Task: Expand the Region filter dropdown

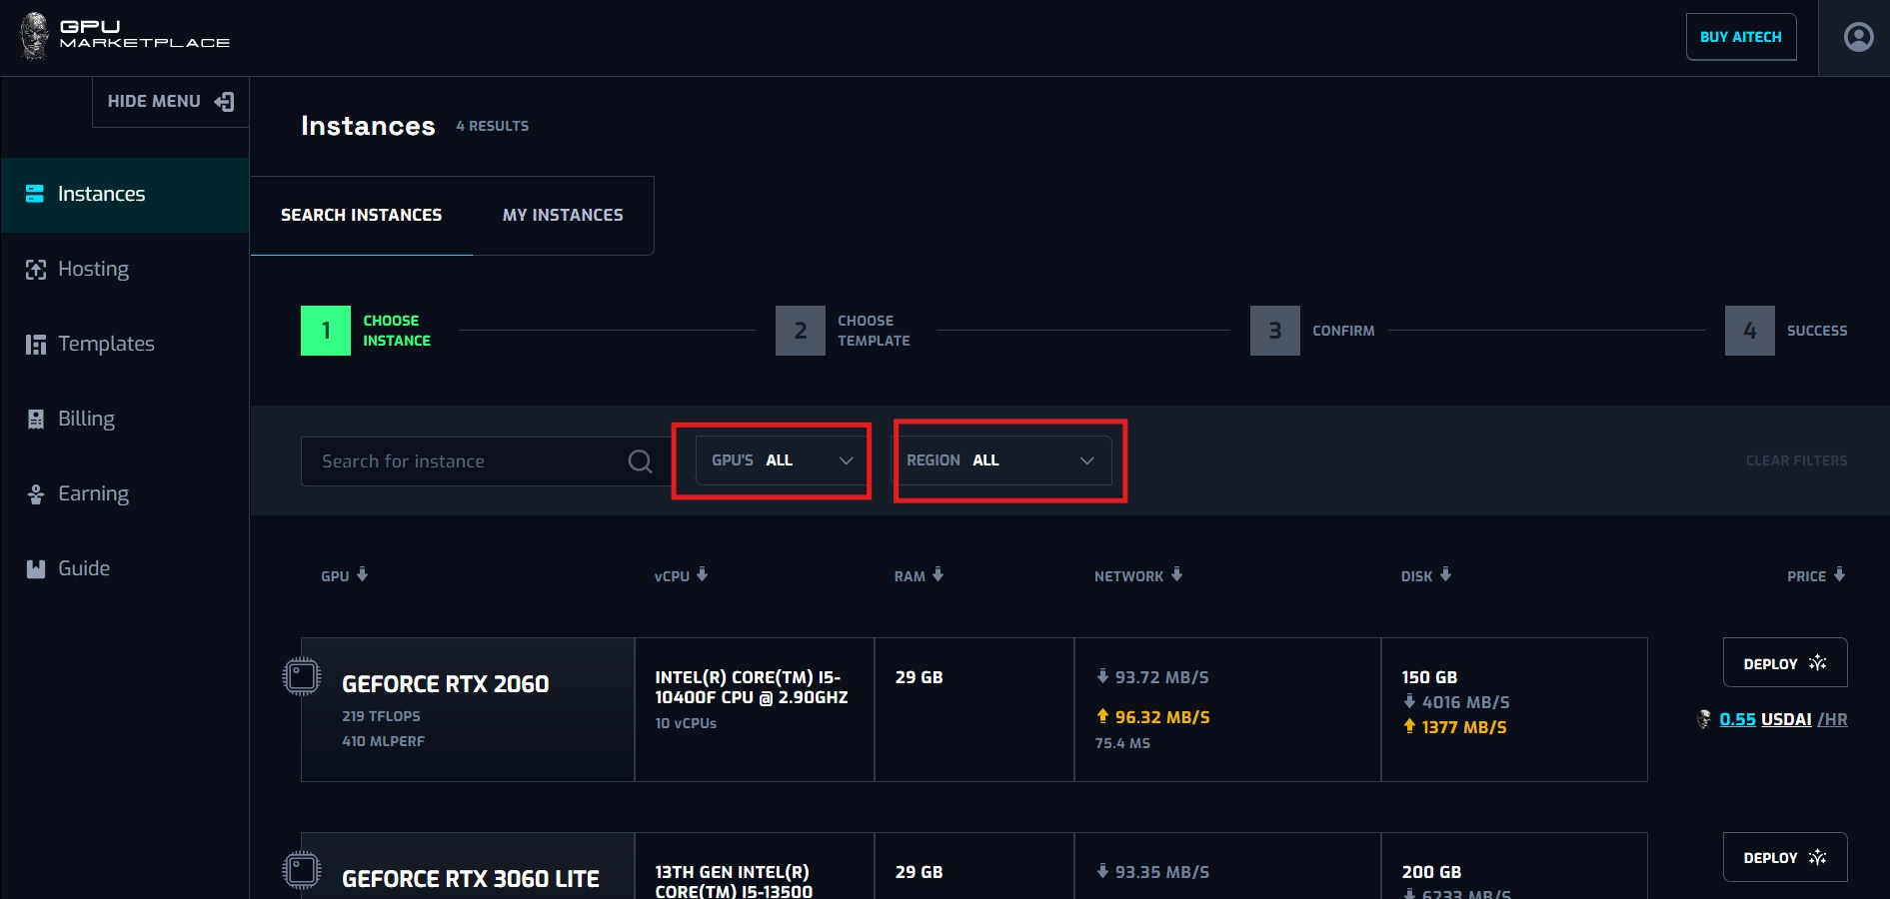Action: point(1001,460)
